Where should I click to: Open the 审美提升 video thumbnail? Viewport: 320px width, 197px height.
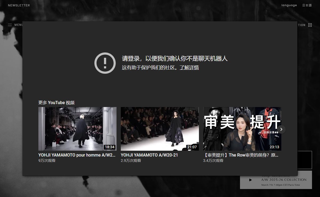tap(242, 129)
